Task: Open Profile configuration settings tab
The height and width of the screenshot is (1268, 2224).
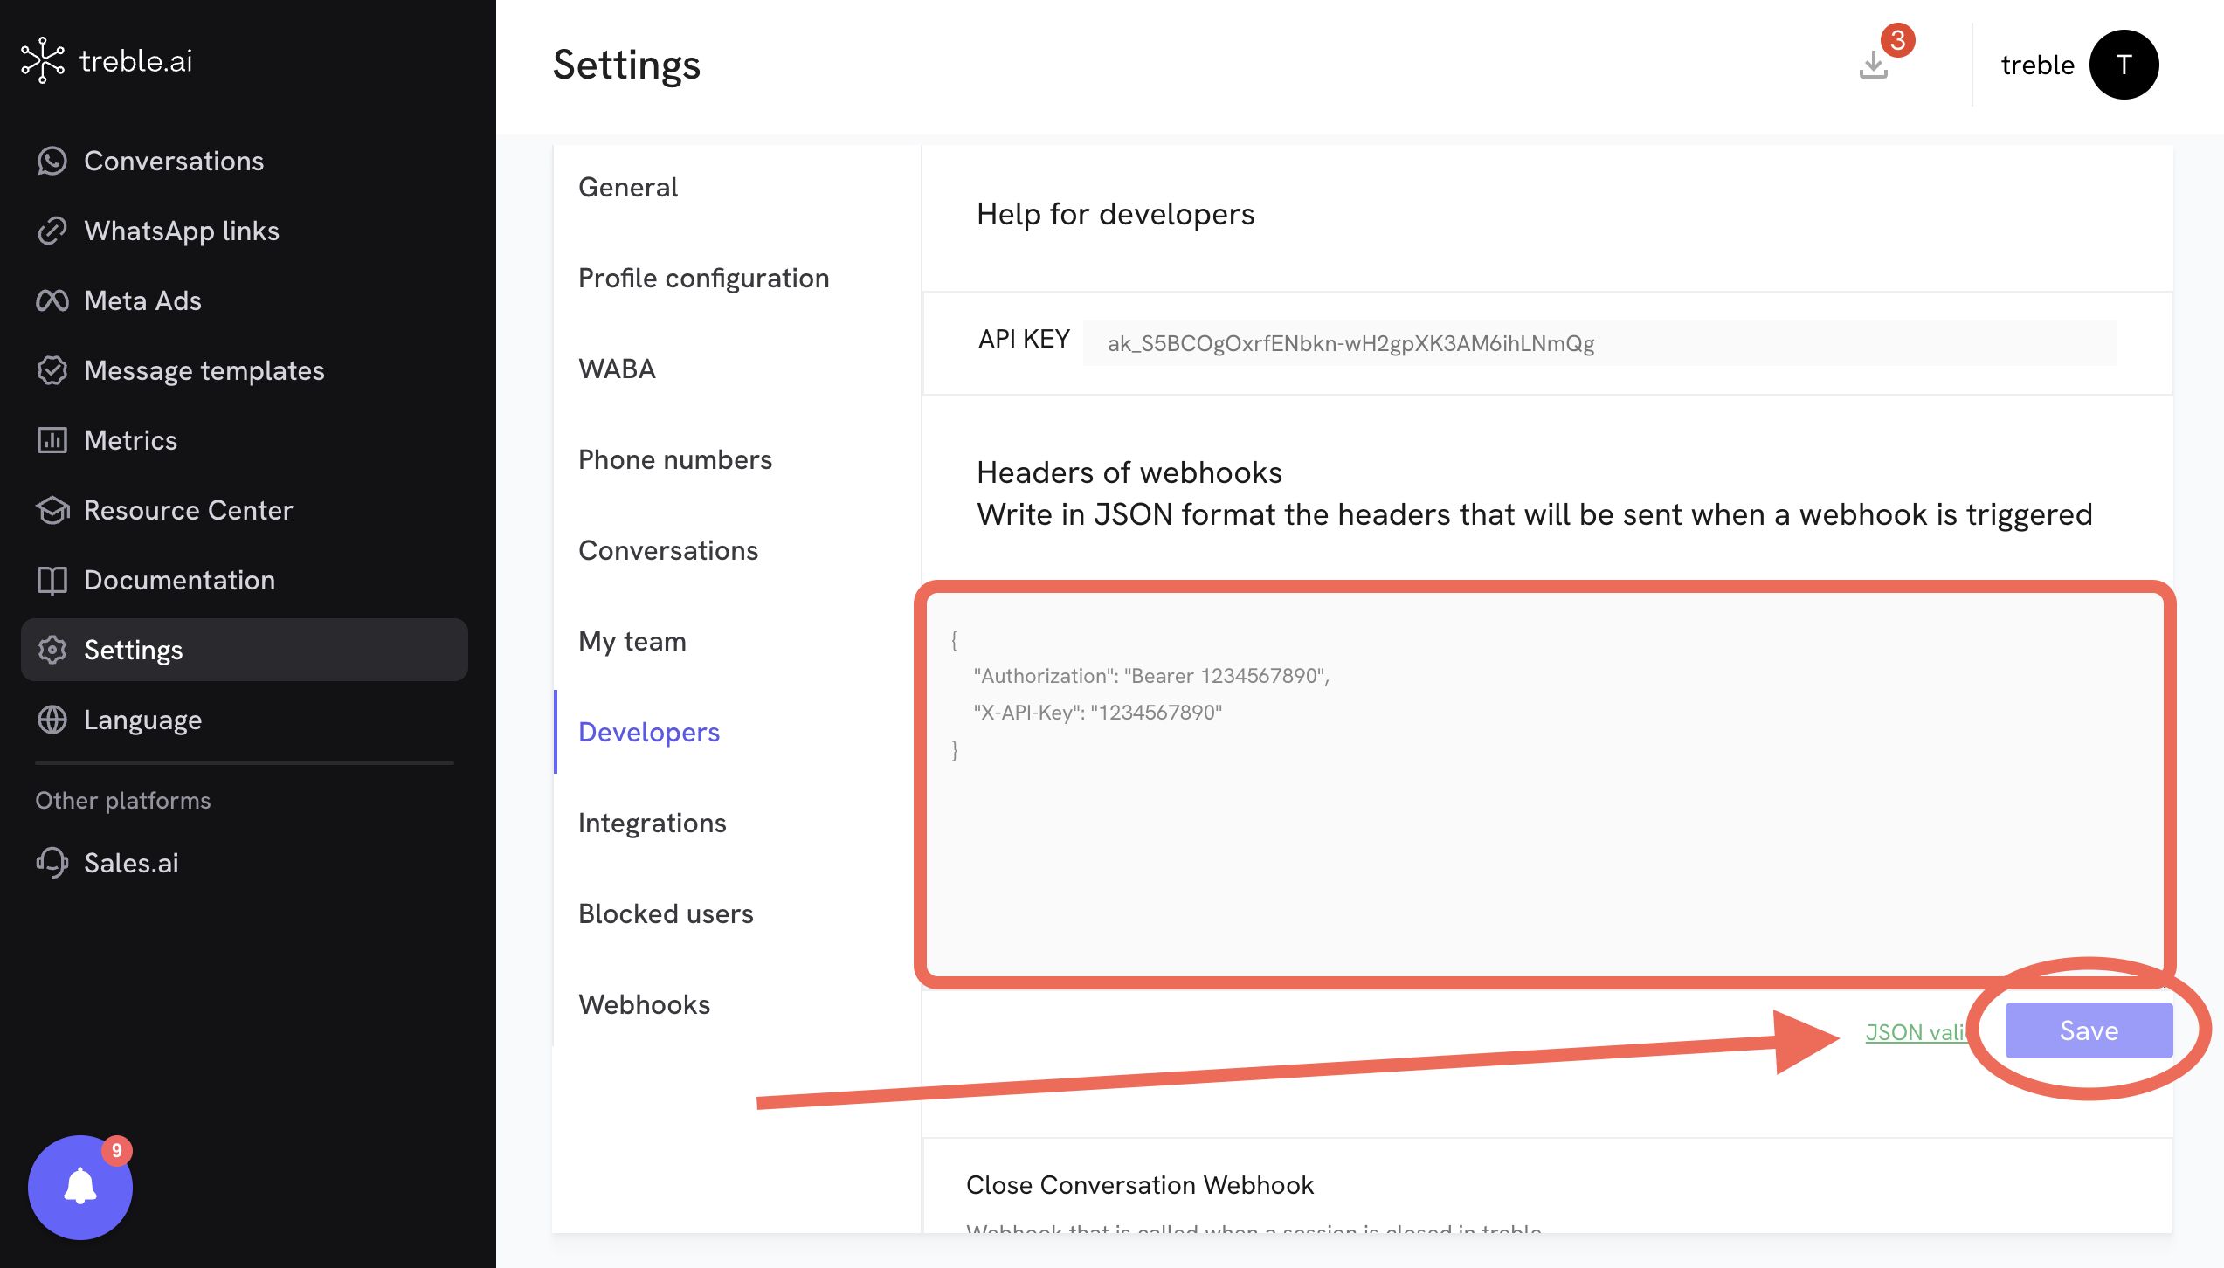Action: pyautogui.click(x=704, y=279)
